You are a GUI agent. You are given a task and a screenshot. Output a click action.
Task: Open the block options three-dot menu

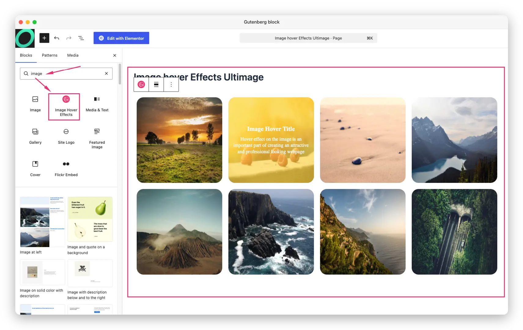pos(171,84)
